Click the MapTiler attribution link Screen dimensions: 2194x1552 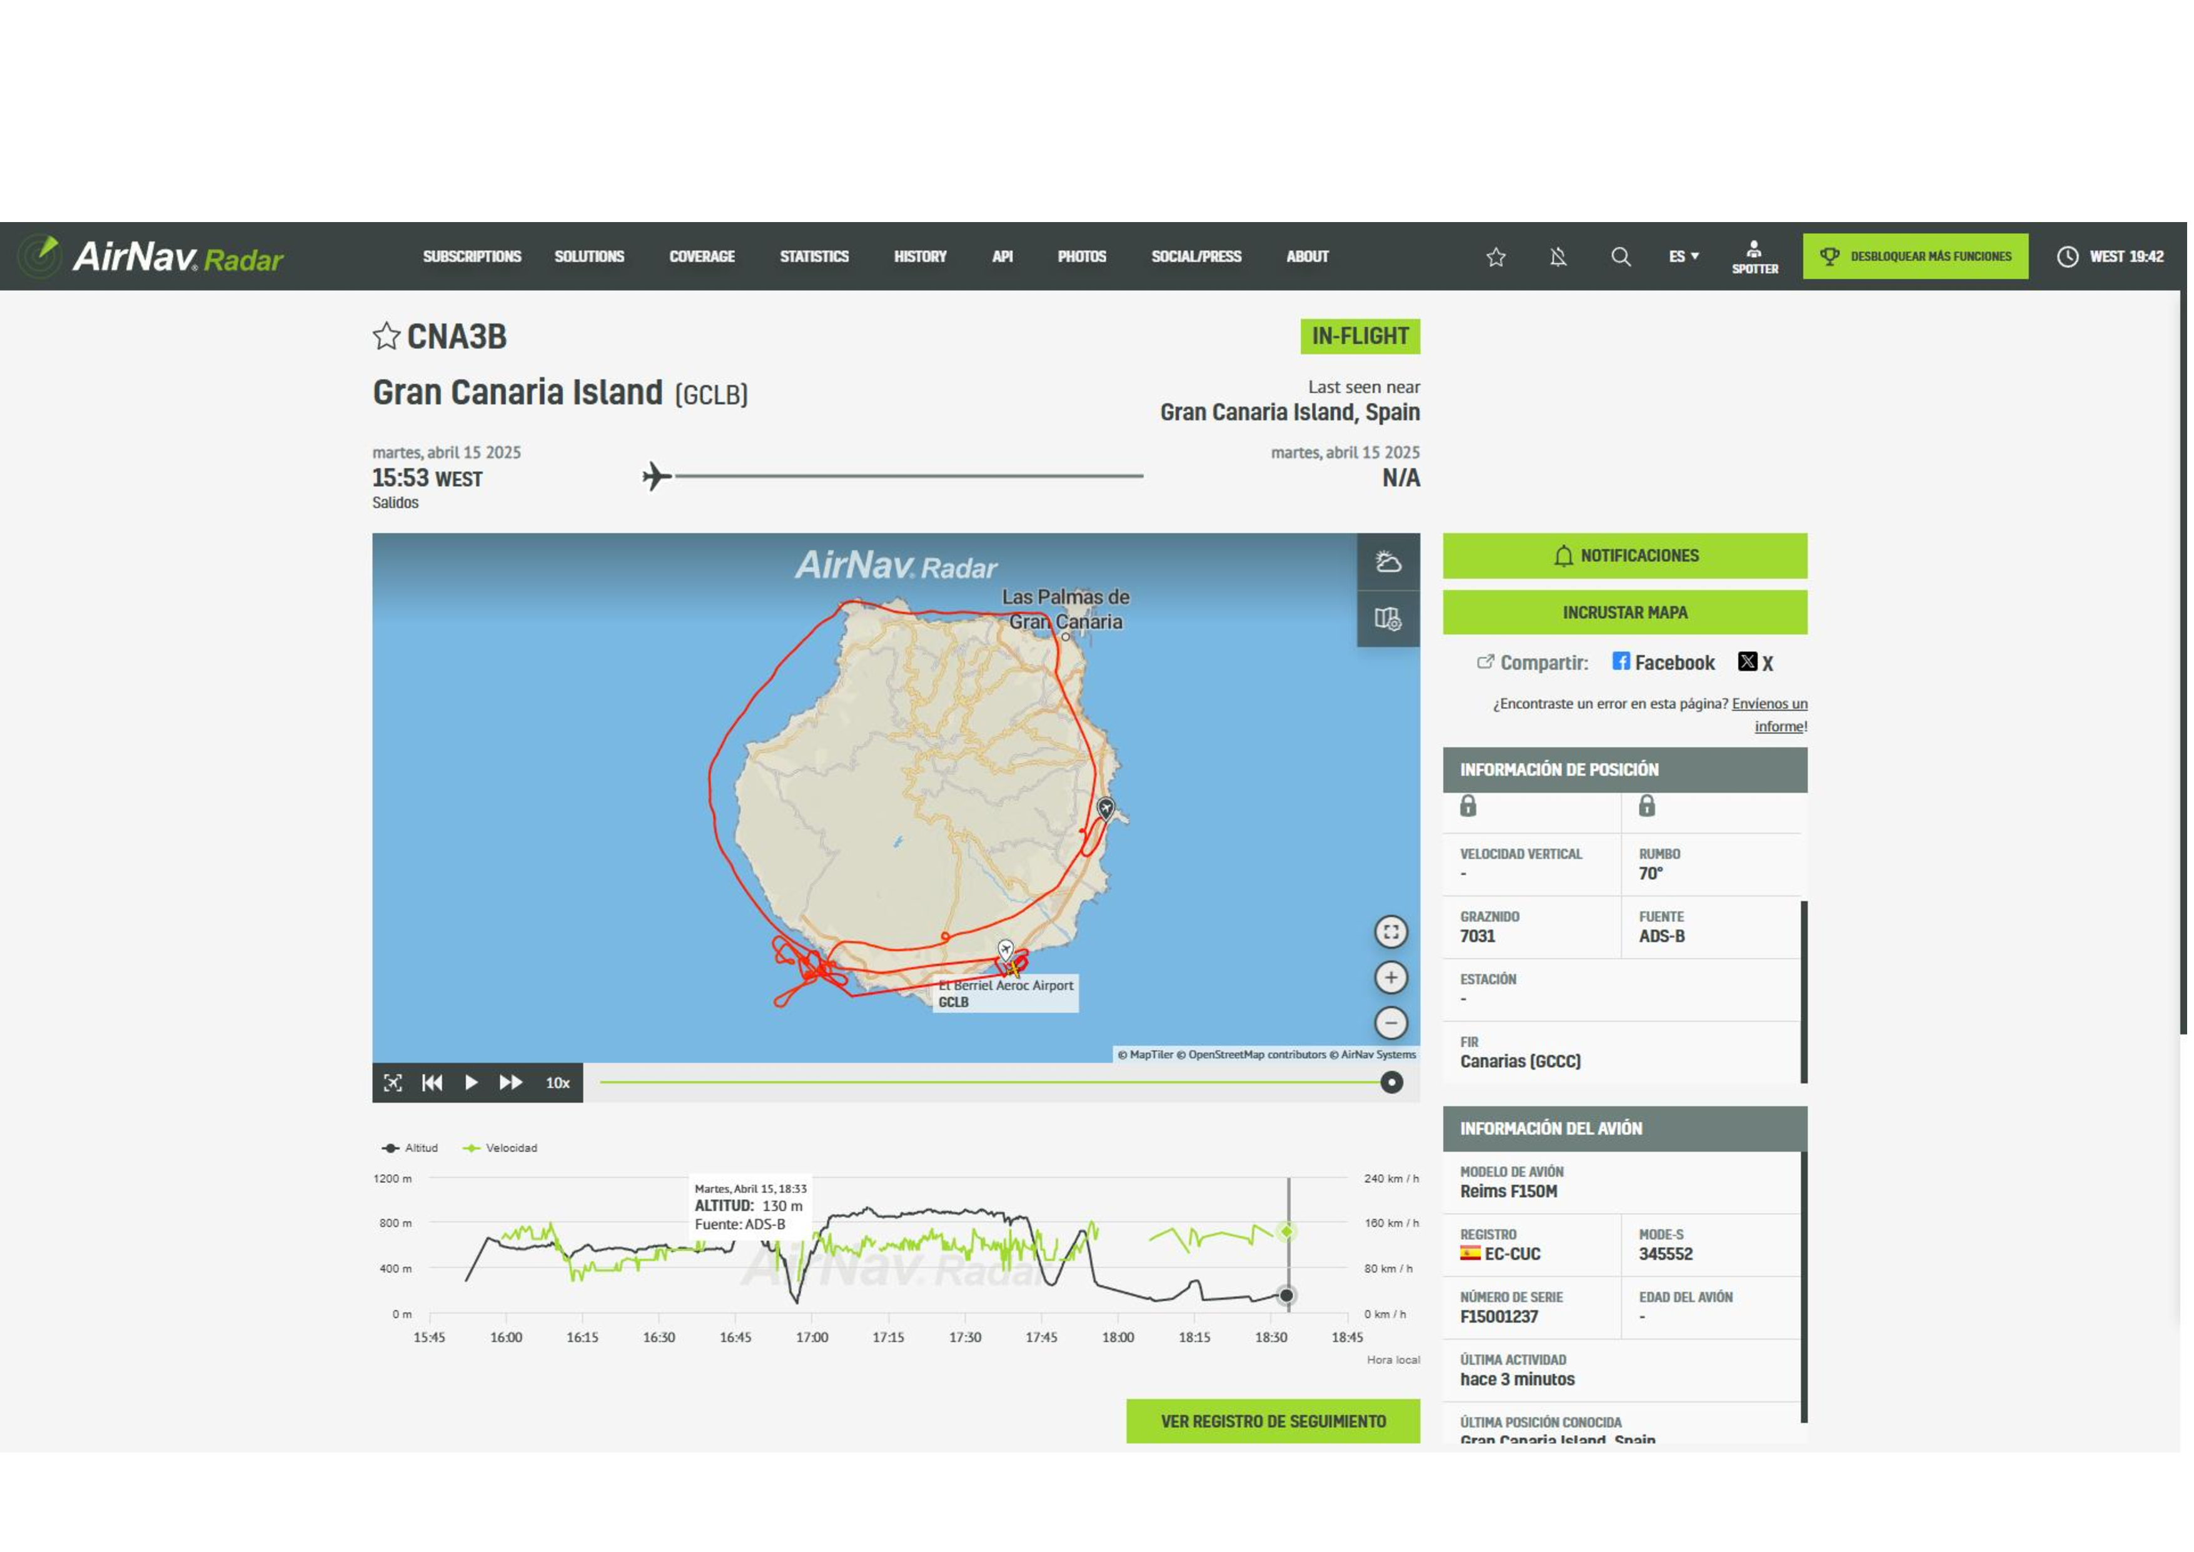(1146, 1055)
